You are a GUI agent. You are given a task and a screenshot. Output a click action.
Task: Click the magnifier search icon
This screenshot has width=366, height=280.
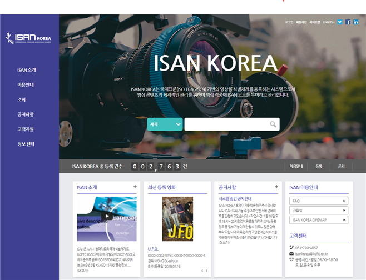click(273, 124)
